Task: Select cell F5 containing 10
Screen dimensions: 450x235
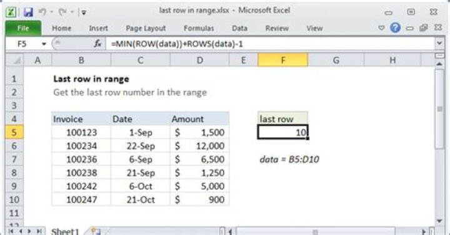Action: [x=283, y=132]
